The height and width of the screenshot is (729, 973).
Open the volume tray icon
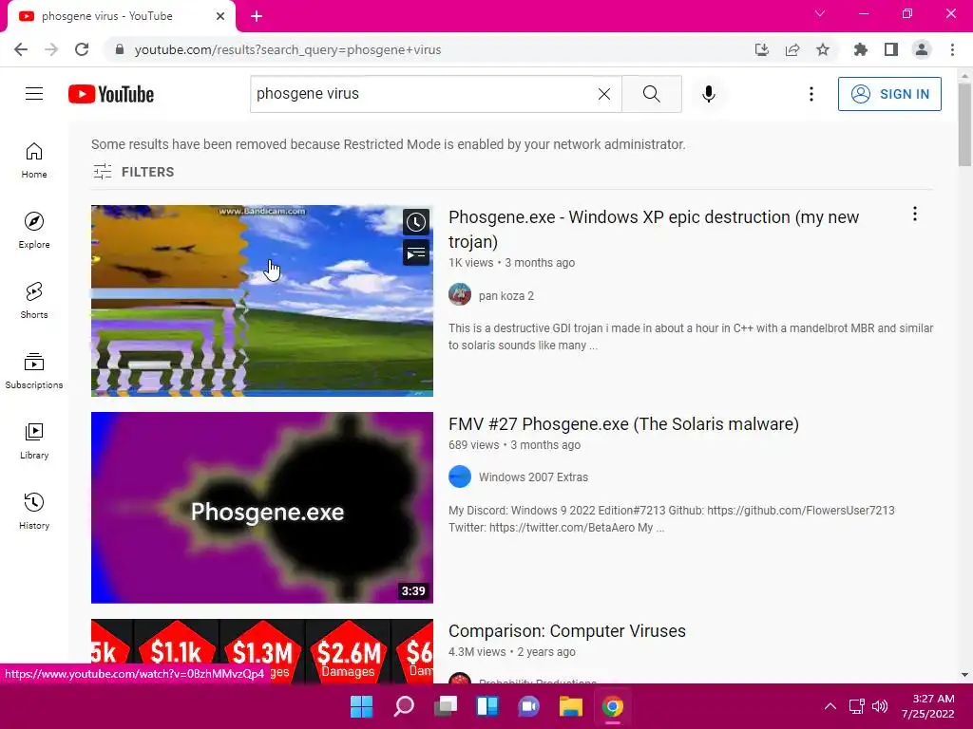880,706
